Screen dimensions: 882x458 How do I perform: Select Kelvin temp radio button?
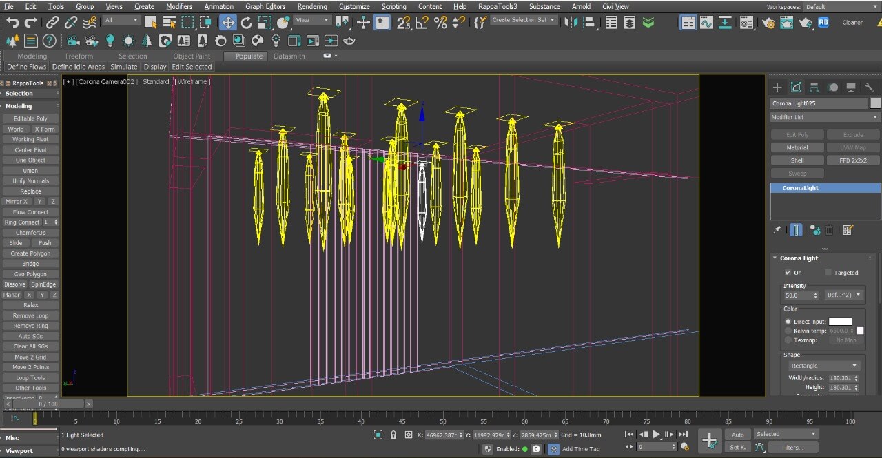(788, 331)
